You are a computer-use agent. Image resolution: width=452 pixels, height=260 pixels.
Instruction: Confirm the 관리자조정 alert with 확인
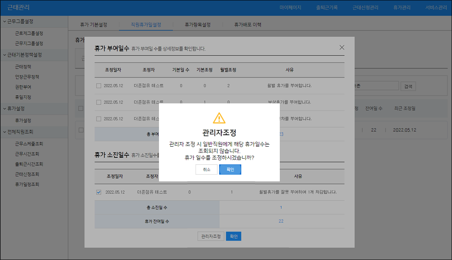[230, 170]
